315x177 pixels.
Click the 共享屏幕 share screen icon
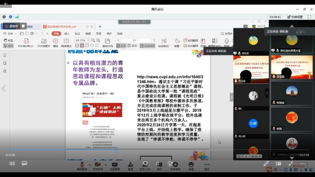point(114,164)
